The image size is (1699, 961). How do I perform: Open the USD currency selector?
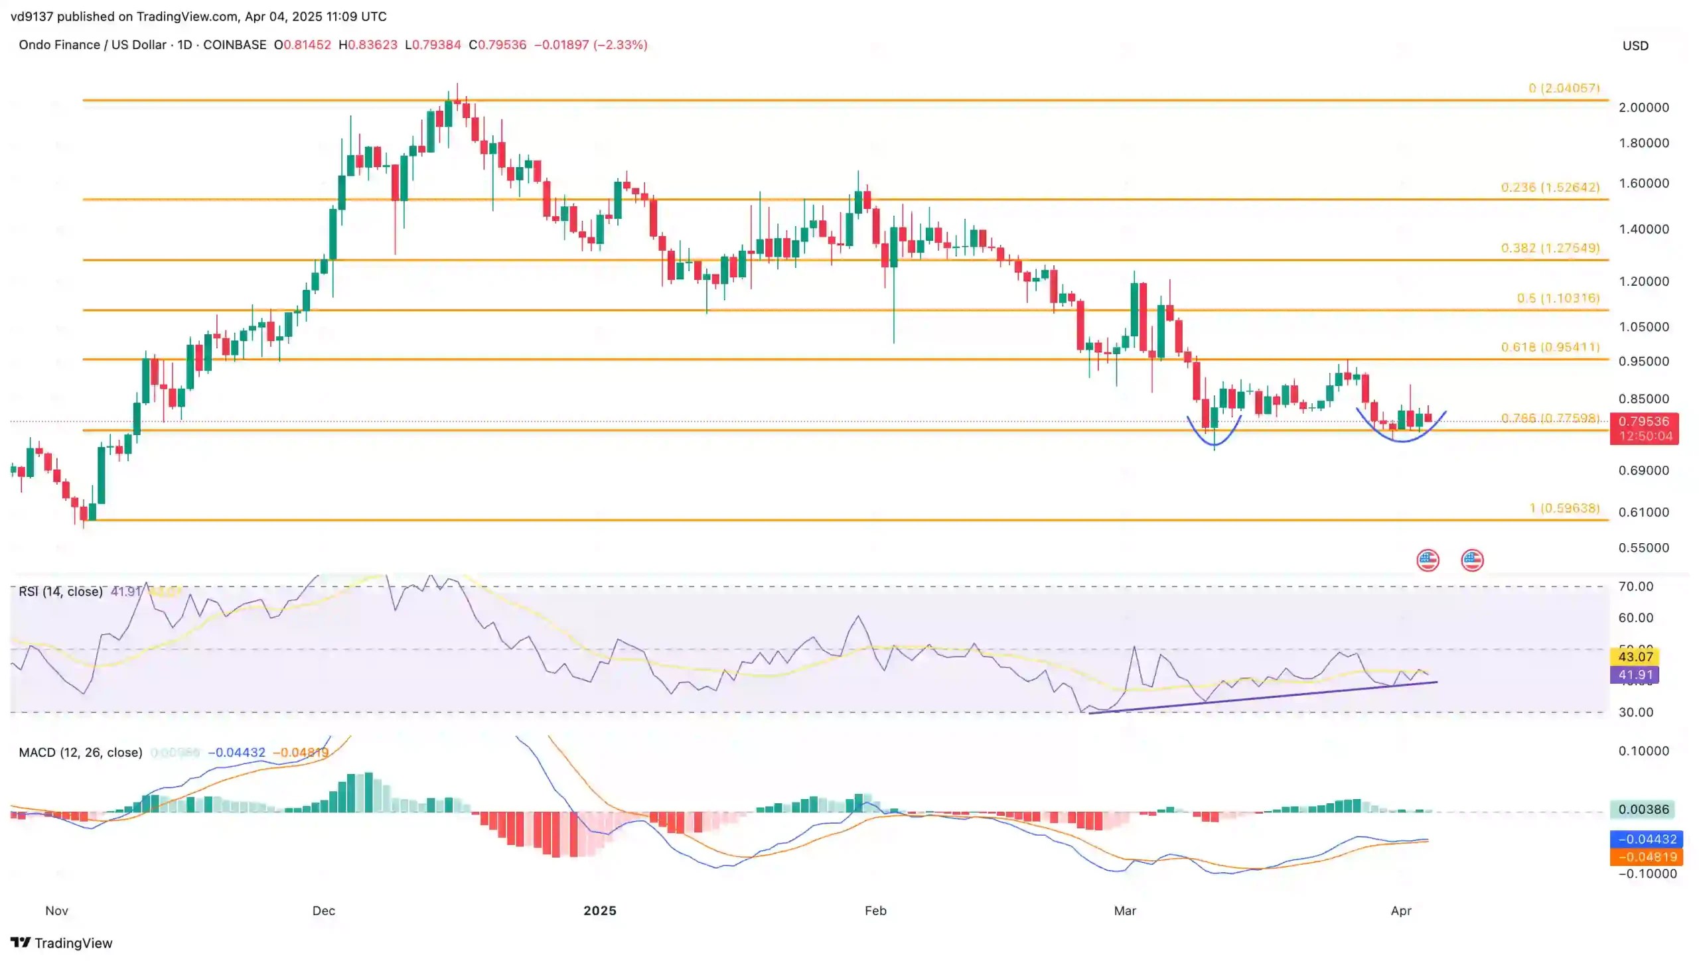[1635, 46]
